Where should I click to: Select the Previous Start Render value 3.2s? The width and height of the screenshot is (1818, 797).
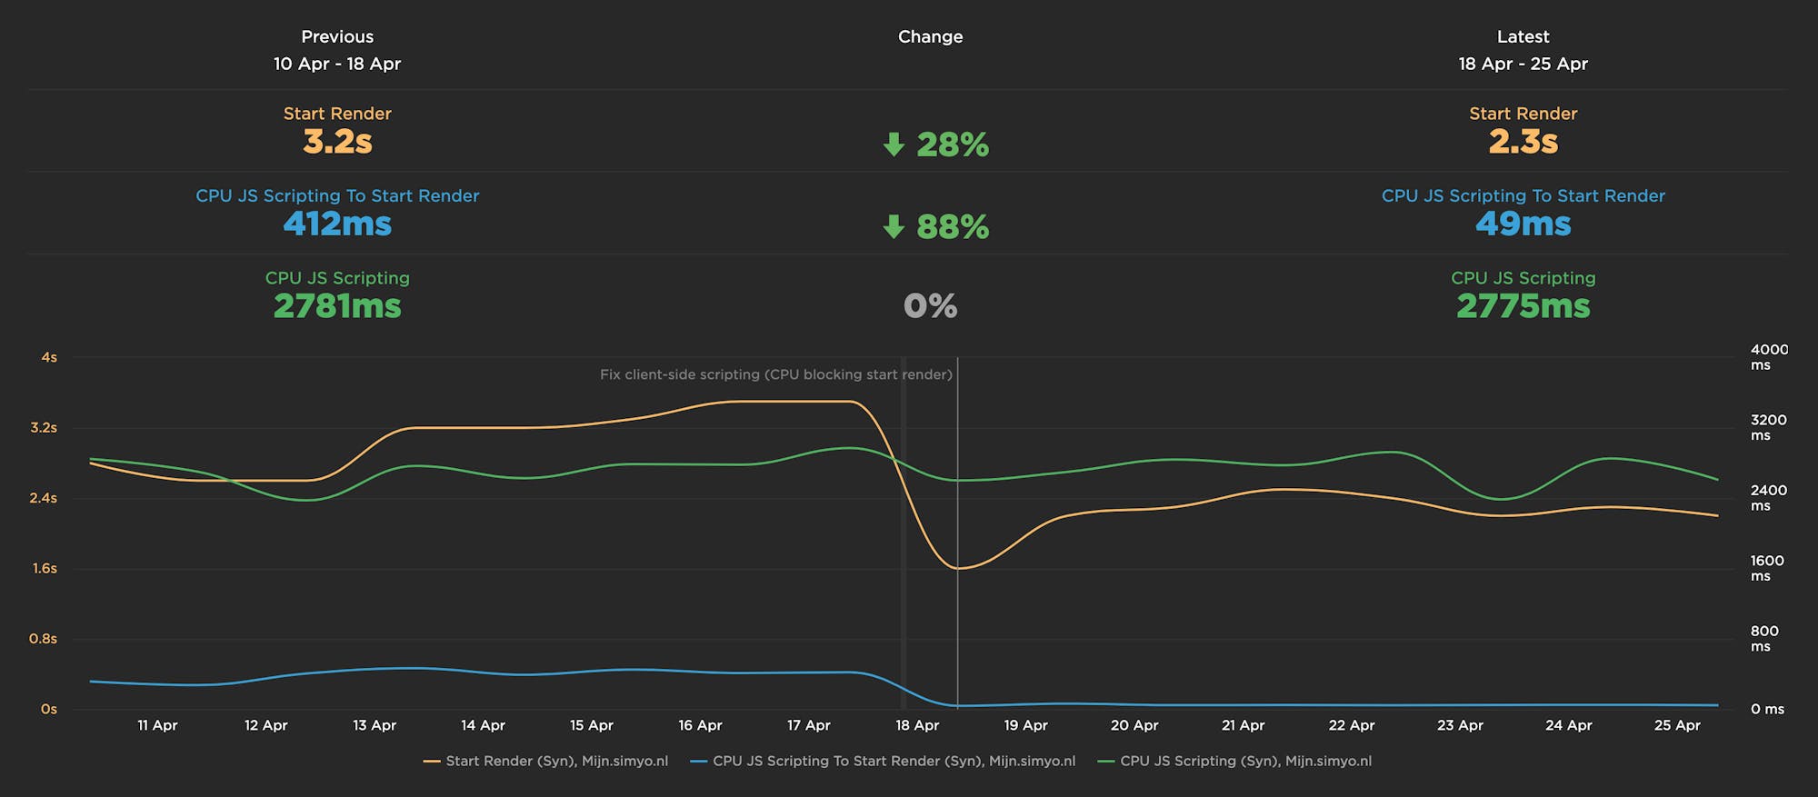(337, 142)
